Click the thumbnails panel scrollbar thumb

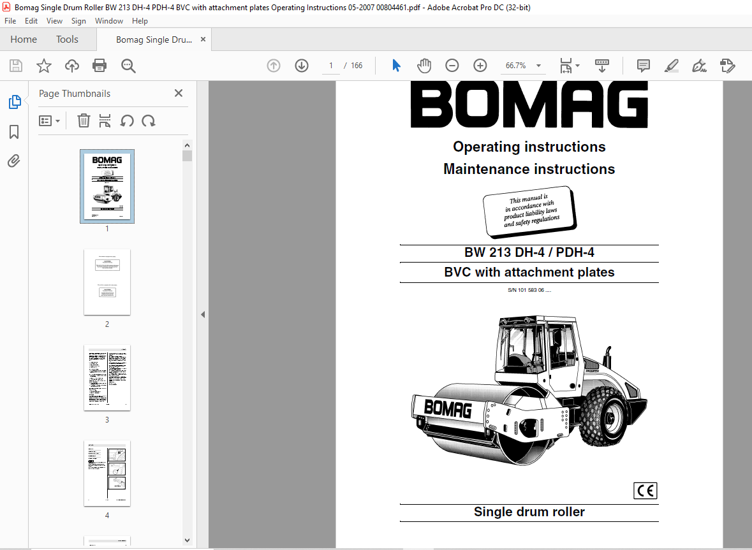coord(187,156)
